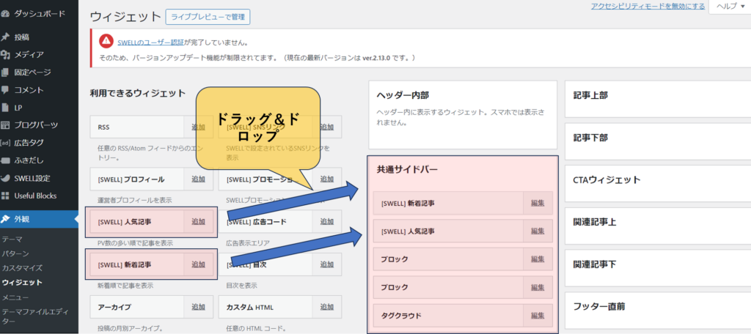The width and height of the screenshot is (751, 334).
Task: Click the ライブプレビューで管理 button
Action: [208, 16]
